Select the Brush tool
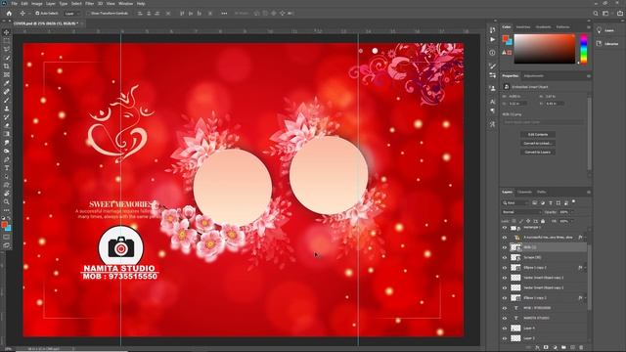The image size is (626, 352). point(7,100)
